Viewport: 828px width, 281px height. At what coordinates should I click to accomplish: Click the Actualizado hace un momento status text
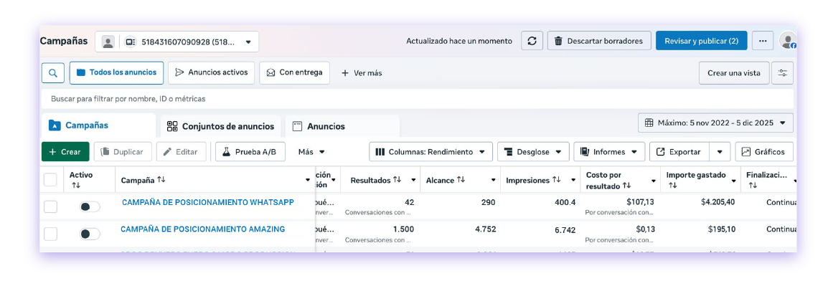tap(459, 41)
